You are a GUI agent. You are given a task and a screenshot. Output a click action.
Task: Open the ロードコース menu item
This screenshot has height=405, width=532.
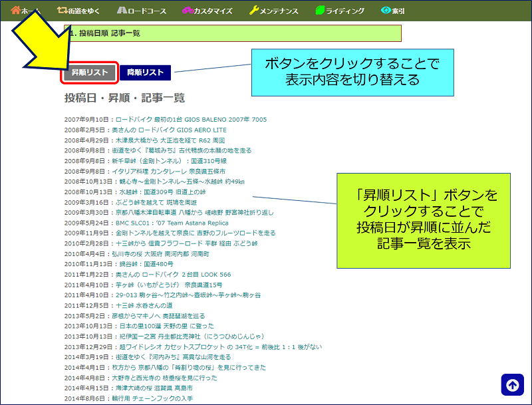(x=142, y=11)
